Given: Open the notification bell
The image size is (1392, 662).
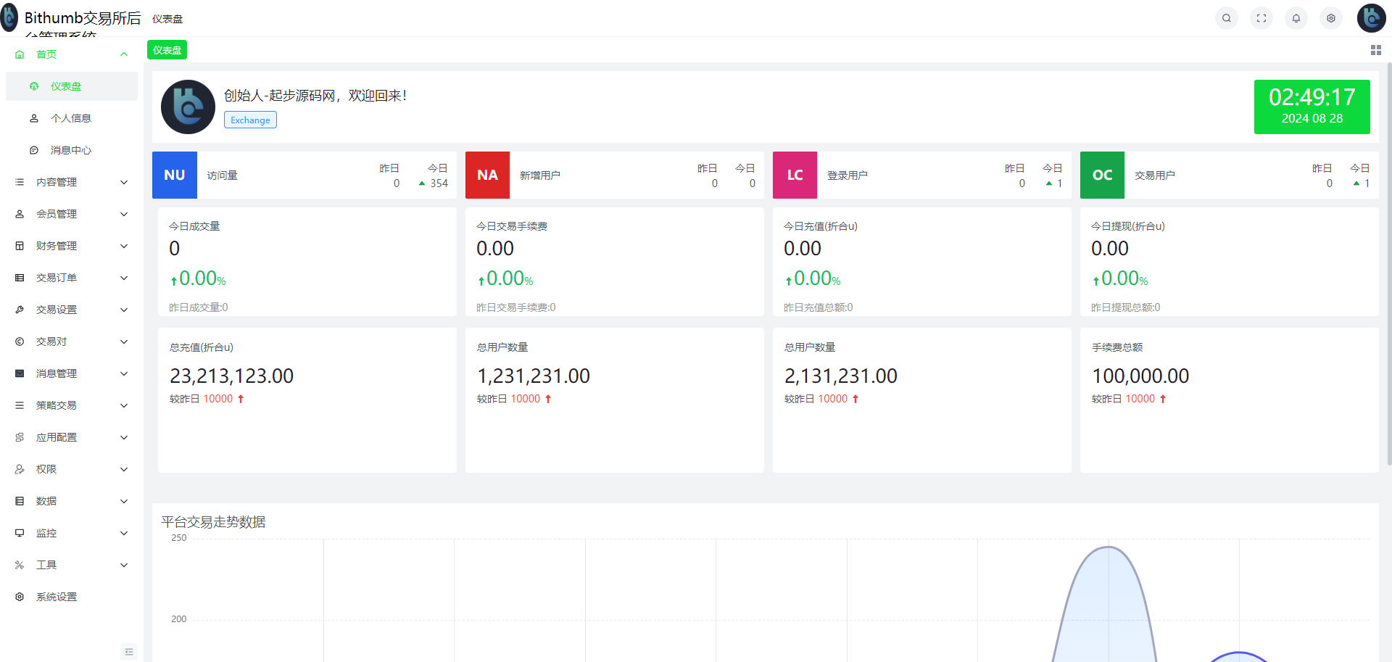Looking at the screenshot, I should (x=1296, y=18).
